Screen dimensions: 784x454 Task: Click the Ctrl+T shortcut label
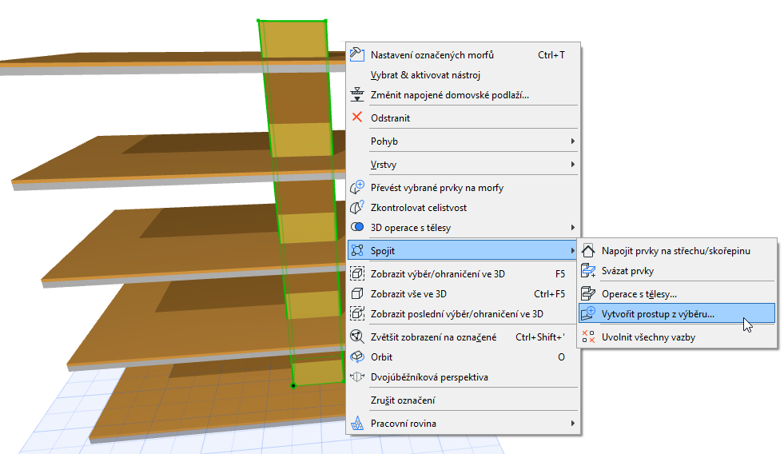click(x=551, y=54)
